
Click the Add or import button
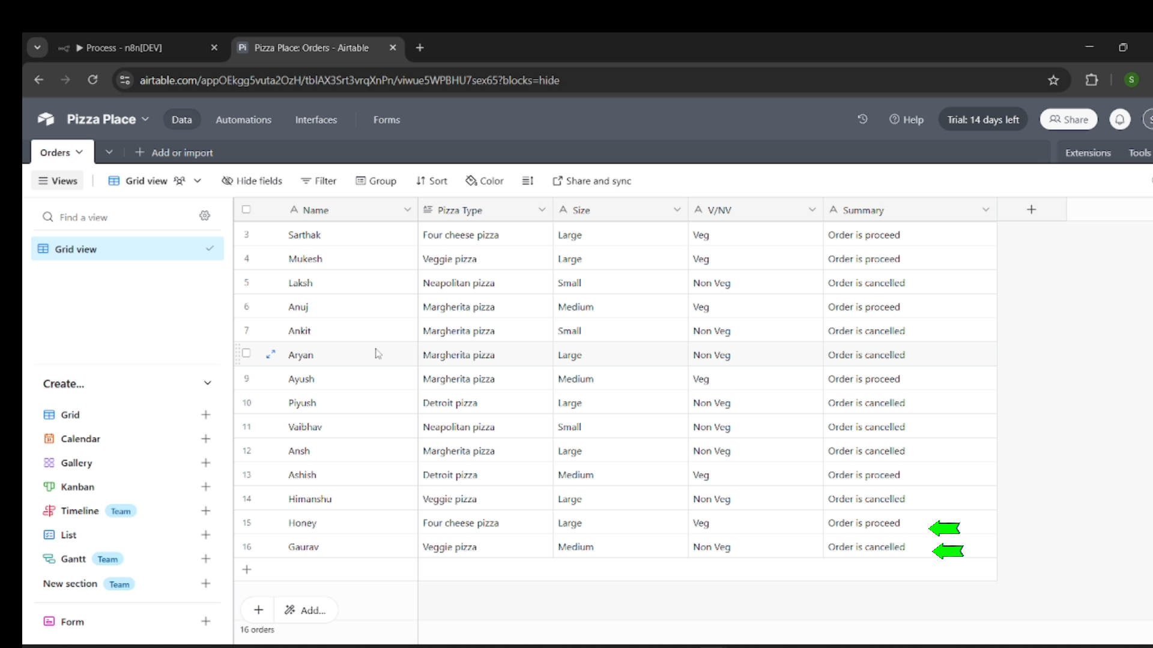[174, 152]
